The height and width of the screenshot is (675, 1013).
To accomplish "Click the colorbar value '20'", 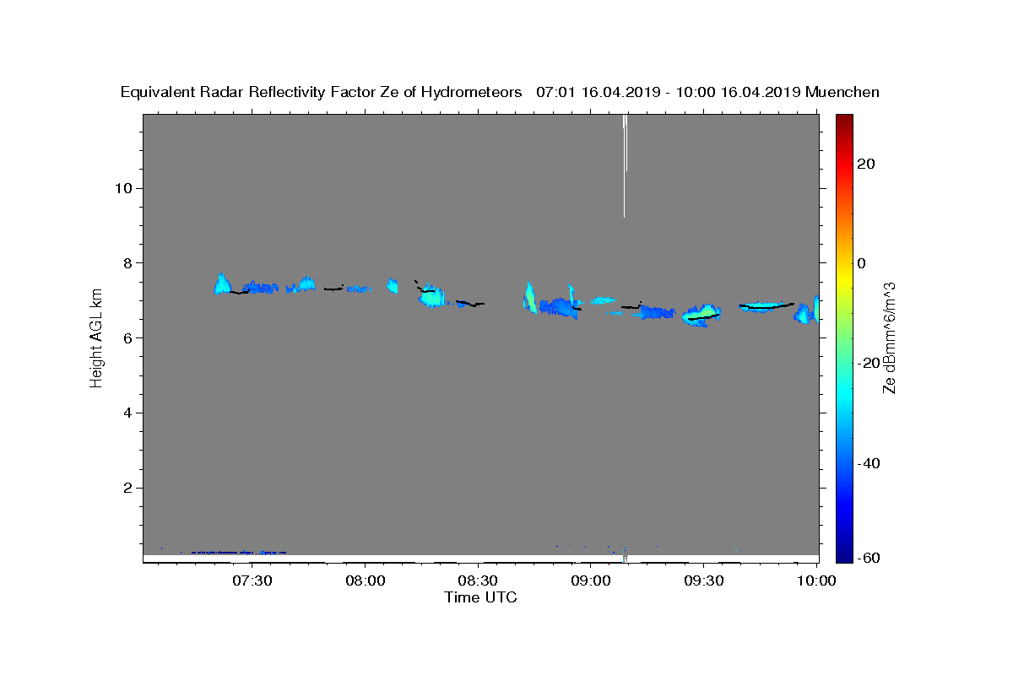I will 866,164.
